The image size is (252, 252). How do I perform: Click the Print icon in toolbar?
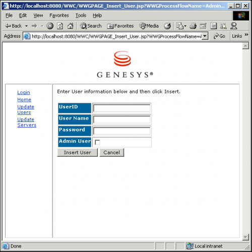(193, 26)
